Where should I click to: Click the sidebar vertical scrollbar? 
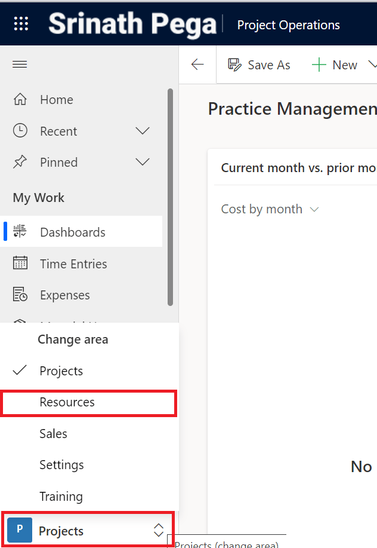click(x=171, y=197)
